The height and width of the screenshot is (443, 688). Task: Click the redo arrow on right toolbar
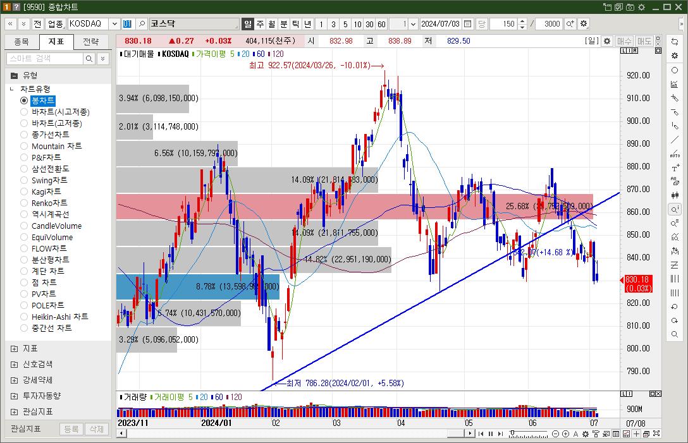tap(675, 320)
